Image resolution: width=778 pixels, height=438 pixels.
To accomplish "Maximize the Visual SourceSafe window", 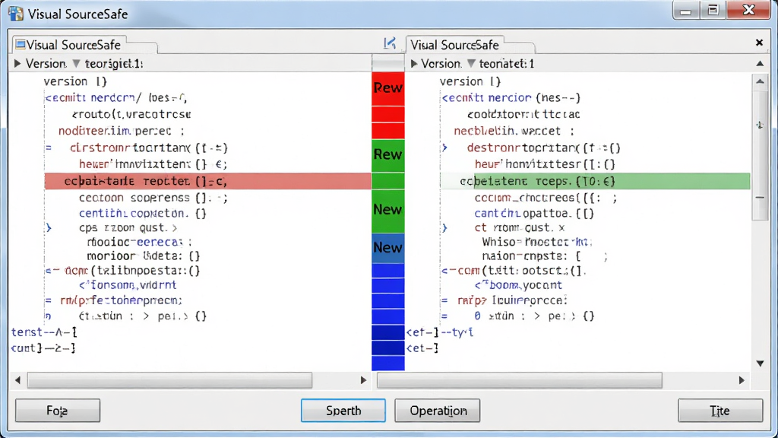I will tap(713, 11).
